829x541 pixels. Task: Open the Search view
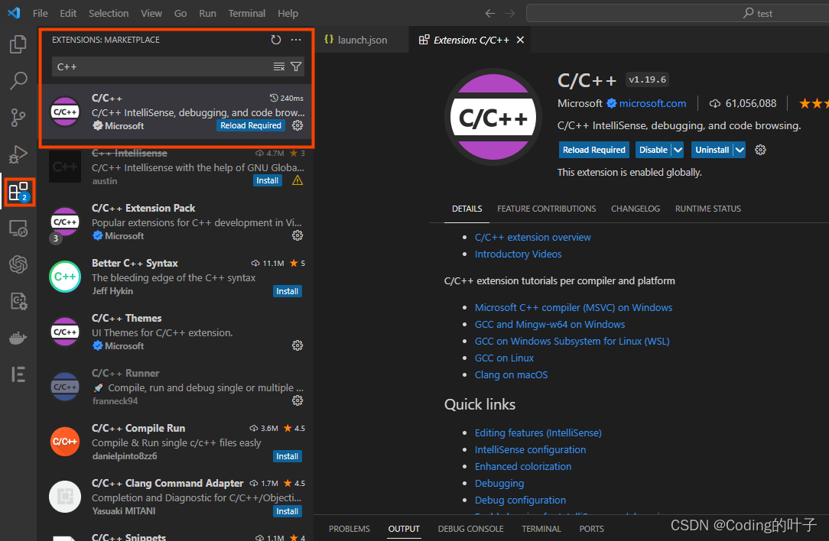pyautogui.click(x=18, y=81)
